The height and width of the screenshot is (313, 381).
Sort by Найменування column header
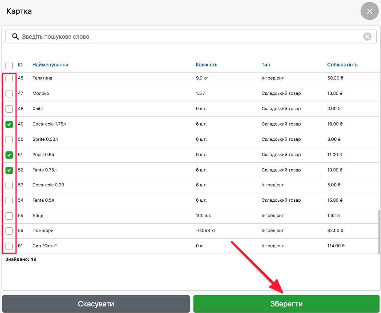(50, 65)
